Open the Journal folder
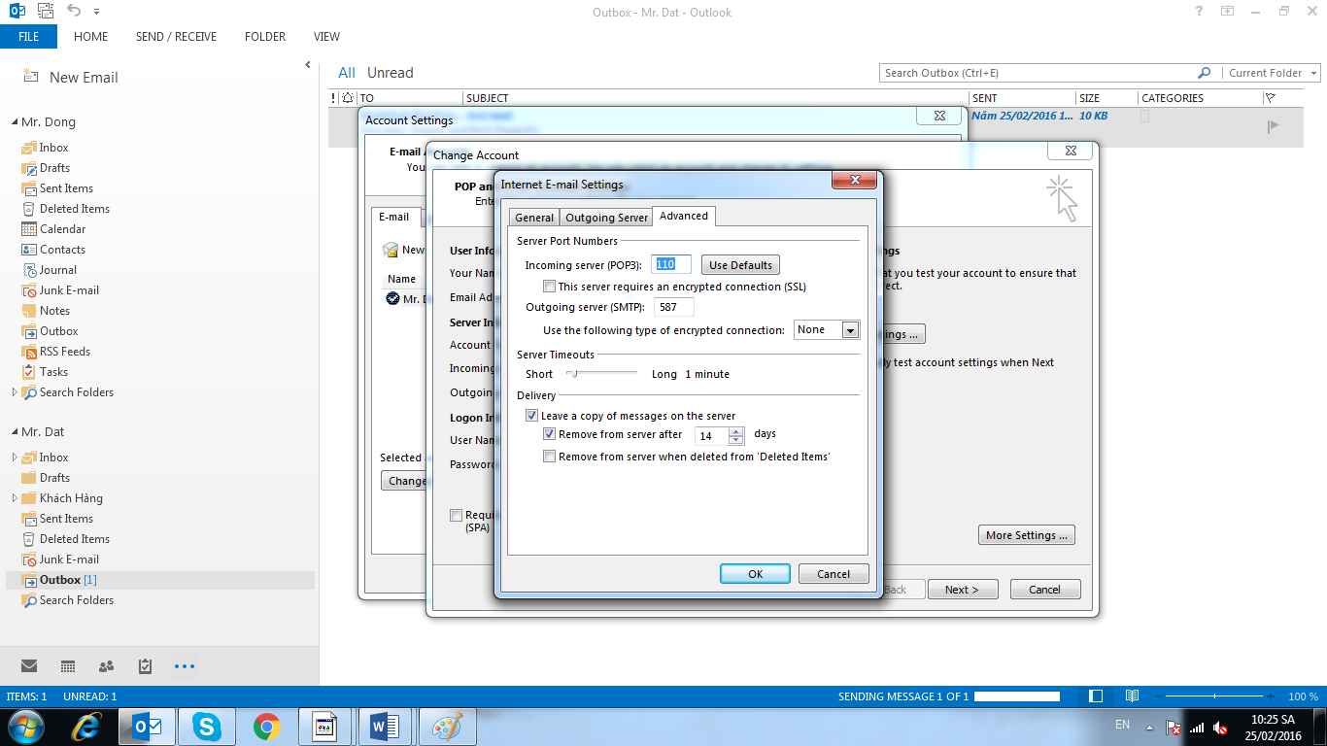This screenshot has height=746, width=1327. [x=57, y=270]
